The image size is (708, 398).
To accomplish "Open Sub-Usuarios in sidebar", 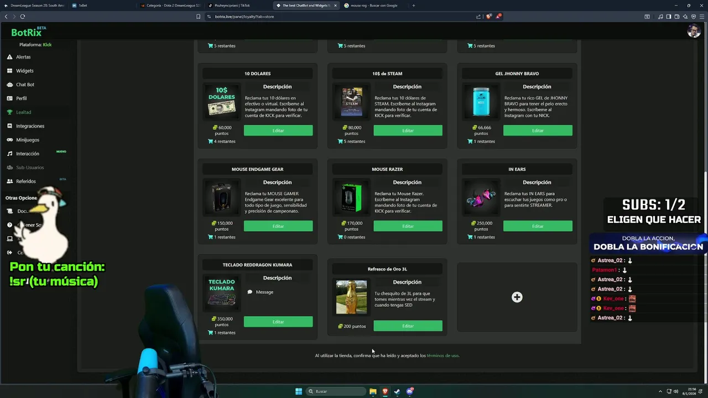I will (x=30, y=167).
